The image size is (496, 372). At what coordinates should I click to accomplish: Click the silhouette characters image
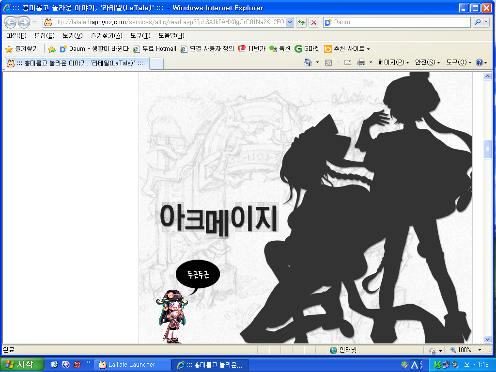tap(356, 208)
